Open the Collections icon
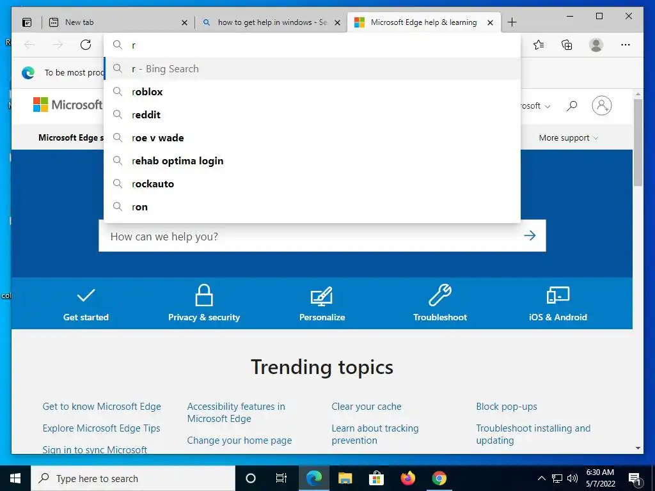655x491 pixels. click(567, 45)
